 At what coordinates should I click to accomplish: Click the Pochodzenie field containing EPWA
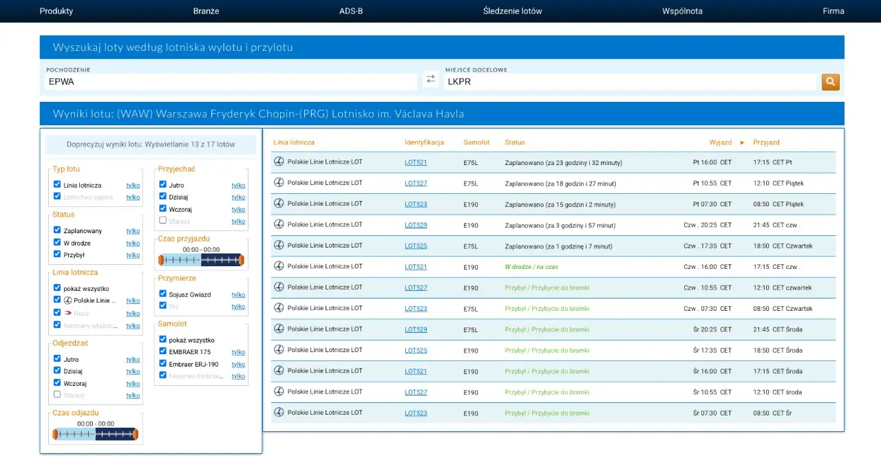(x=231, y=82)
